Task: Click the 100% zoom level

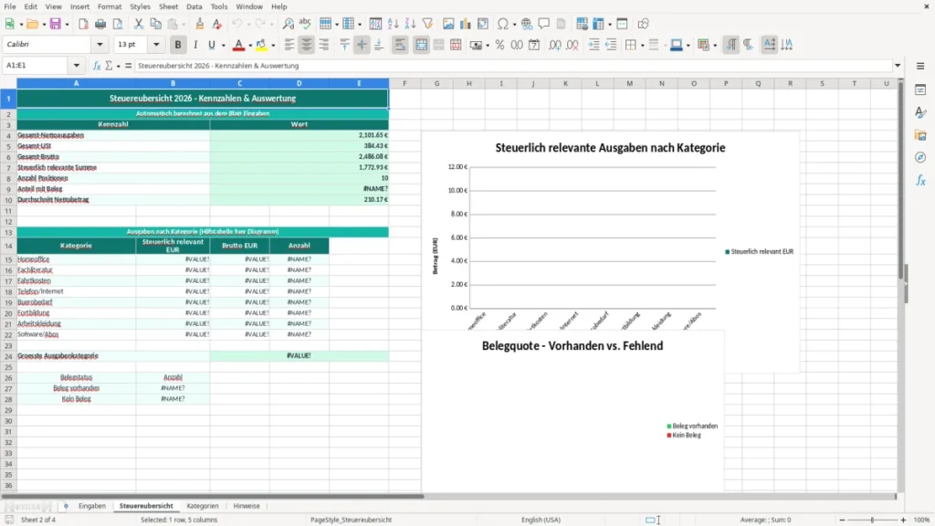Action: tap(922, 520)
